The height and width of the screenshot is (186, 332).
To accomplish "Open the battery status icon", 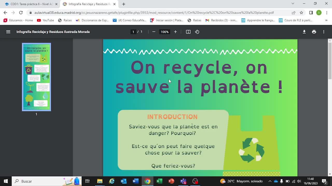I will click(287, 181).
